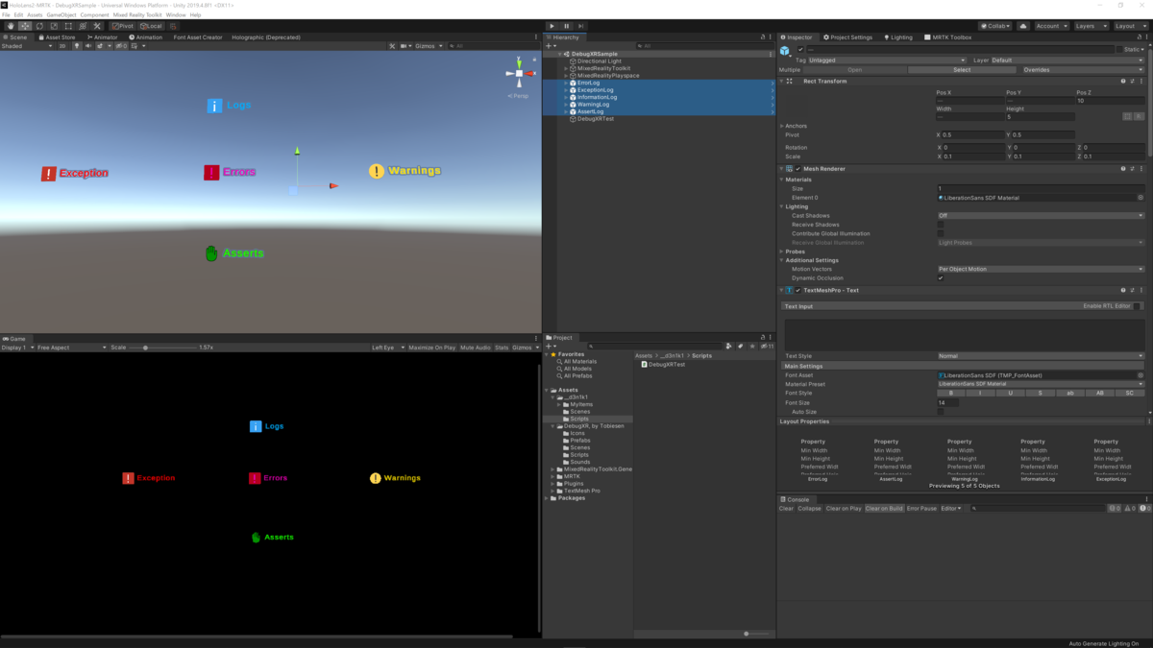Open the Tag Untagged dropdown
The height and width of the screenshot is (648, 1153).
pos(885,60)
